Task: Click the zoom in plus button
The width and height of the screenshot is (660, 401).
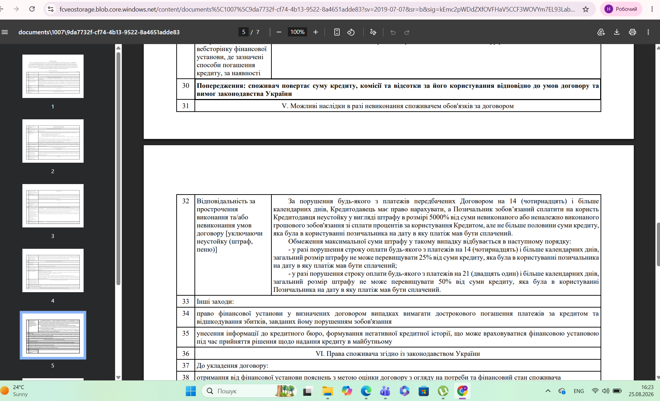Action: pos(315,32)
